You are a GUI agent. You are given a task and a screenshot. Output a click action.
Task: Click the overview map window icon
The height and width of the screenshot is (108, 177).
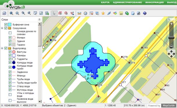[91, 13]
